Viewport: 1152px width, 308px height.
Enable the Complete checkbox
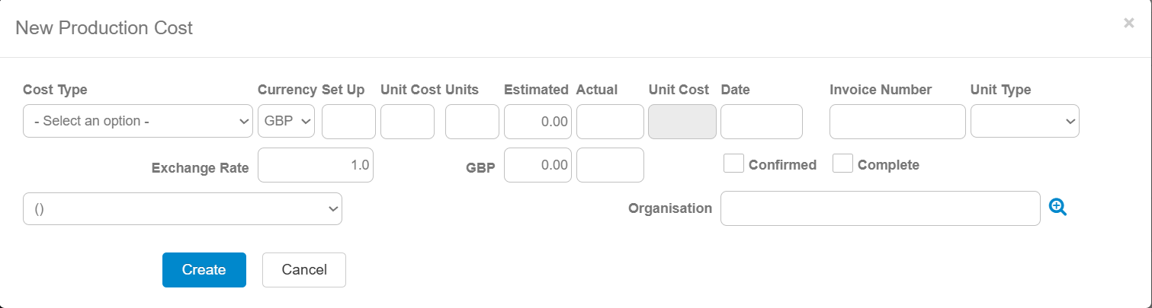842,164
